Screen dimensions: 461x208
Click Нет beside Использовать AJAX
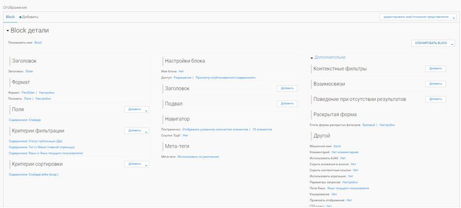click(343, 158)
